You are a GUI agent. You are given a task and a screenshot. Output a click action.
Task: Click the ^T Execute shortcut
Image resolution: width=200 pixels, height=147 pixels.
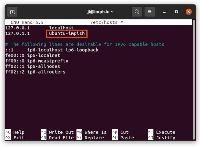point(162,132)
